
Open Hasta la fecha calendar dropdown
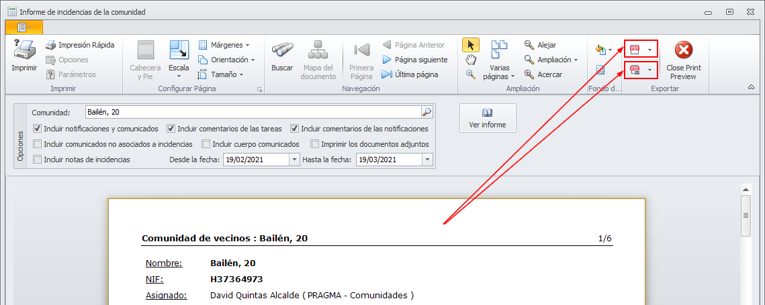click(427, 160)
